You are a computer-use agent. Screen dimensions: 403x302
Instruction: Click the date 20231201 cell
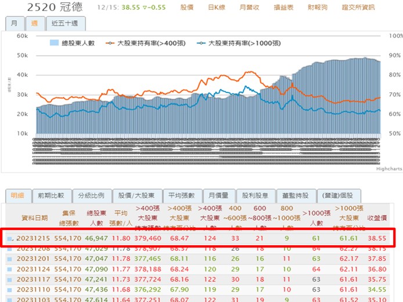tap(33, 259)
